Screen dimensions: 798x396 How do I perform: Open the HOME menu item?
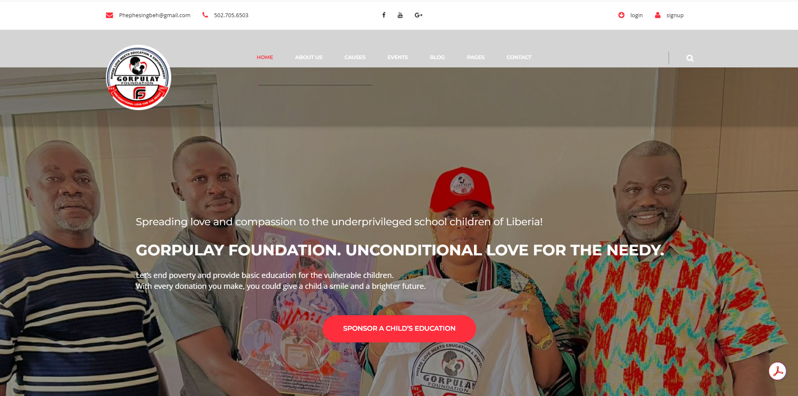coord(265,57)
